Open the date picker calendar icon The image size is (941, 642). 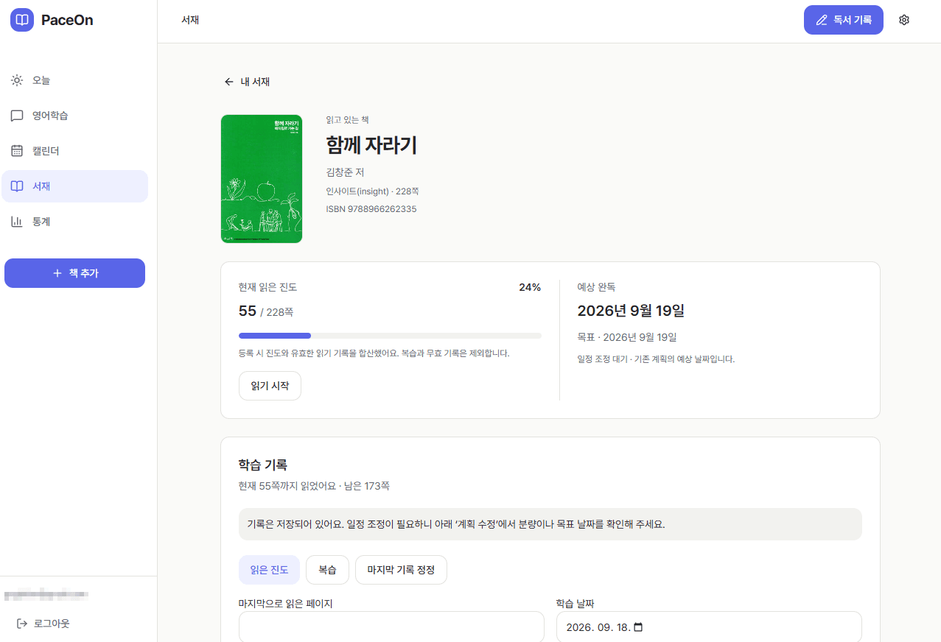pos(638,628)
